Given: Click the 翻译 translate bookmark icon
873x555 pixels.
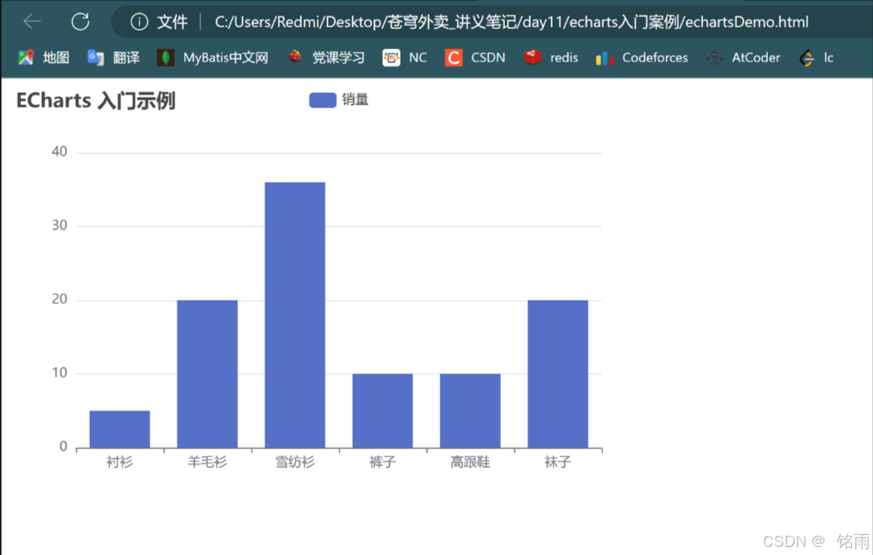Looking at the screenshot, I should (95, 57).
